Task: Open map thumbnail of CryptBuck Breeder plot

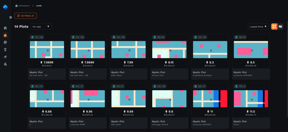Action: click(x=210, y=50)
